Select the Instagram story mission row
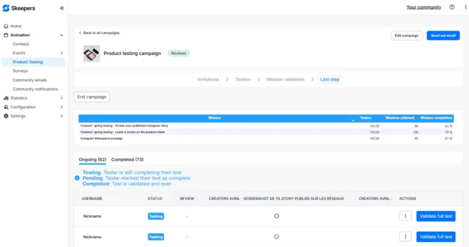This screenshot has width=469, height=247. click(x=266, y=126)
